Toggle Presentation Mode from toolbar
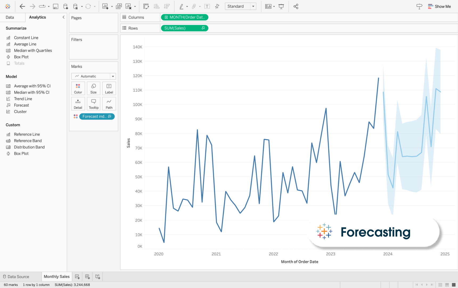The width and height of the screenshot is (458, 288). click(281, 6)
